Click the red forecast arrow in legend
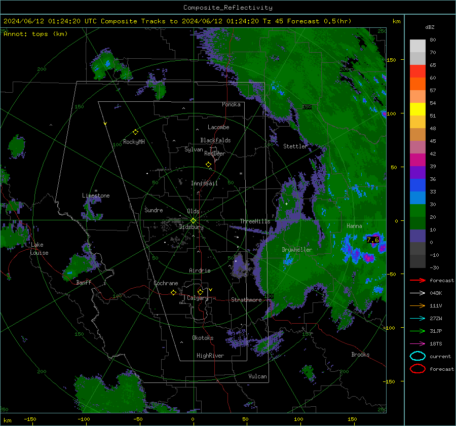The height and width of the screenshot is (426, 456). 417,280
